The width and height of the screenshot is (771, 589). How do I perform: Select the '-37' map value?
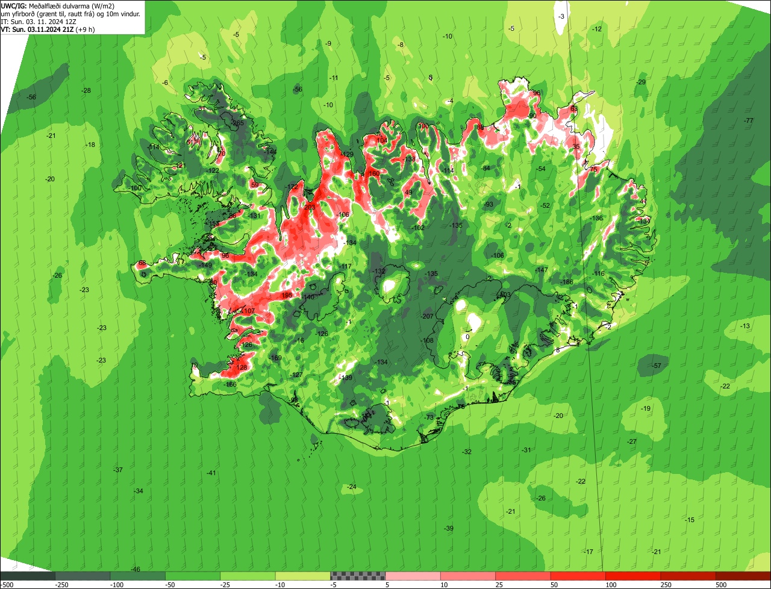pos(118,470)
